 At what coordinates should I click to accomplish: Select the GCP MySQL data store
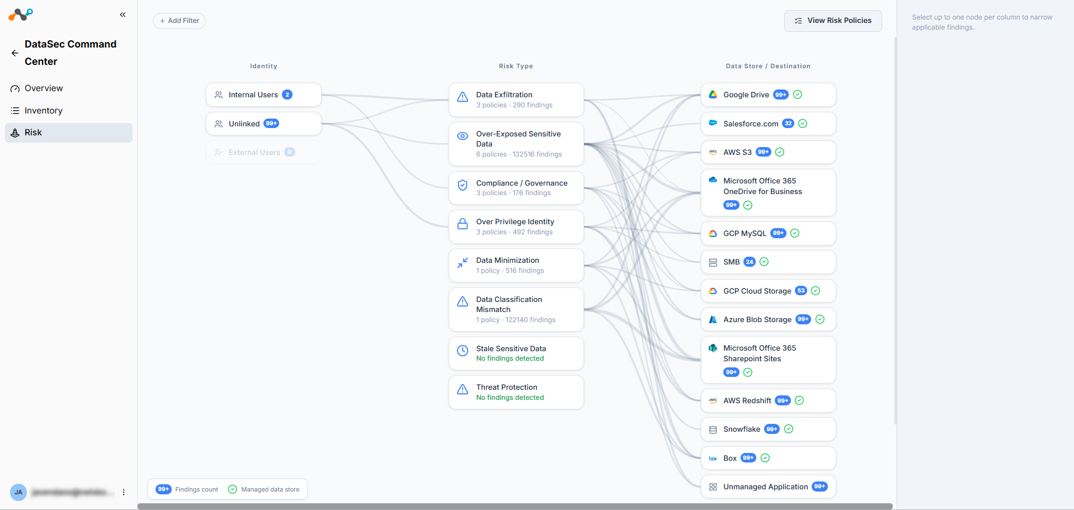coord(768,234)
